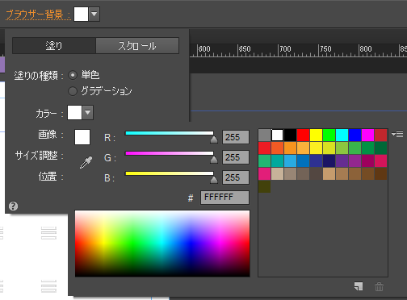Image resolution: width=407 pixels, height=300 pixels.
Task: Click the 800 mark on the ruler
Action: click(366, 49)
